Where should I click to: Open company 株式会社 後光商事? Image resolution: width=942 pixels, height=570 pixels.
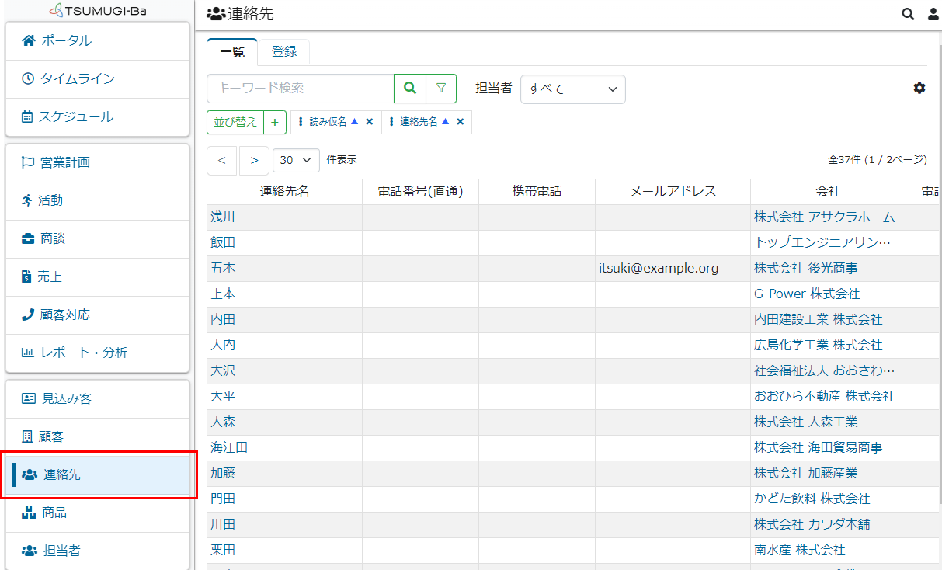point(805,269)
